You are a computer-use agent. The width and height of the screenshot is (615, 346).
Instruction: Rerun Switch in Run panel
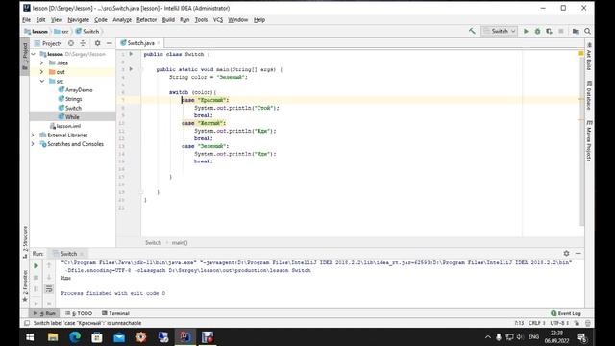[36, 265]
